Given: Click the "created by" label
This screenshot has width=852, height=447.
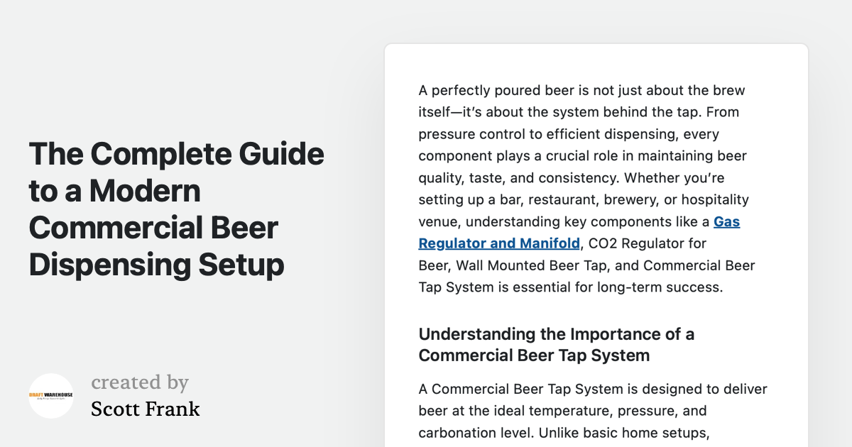Looking at the screenshot, I should click(139, 382).
